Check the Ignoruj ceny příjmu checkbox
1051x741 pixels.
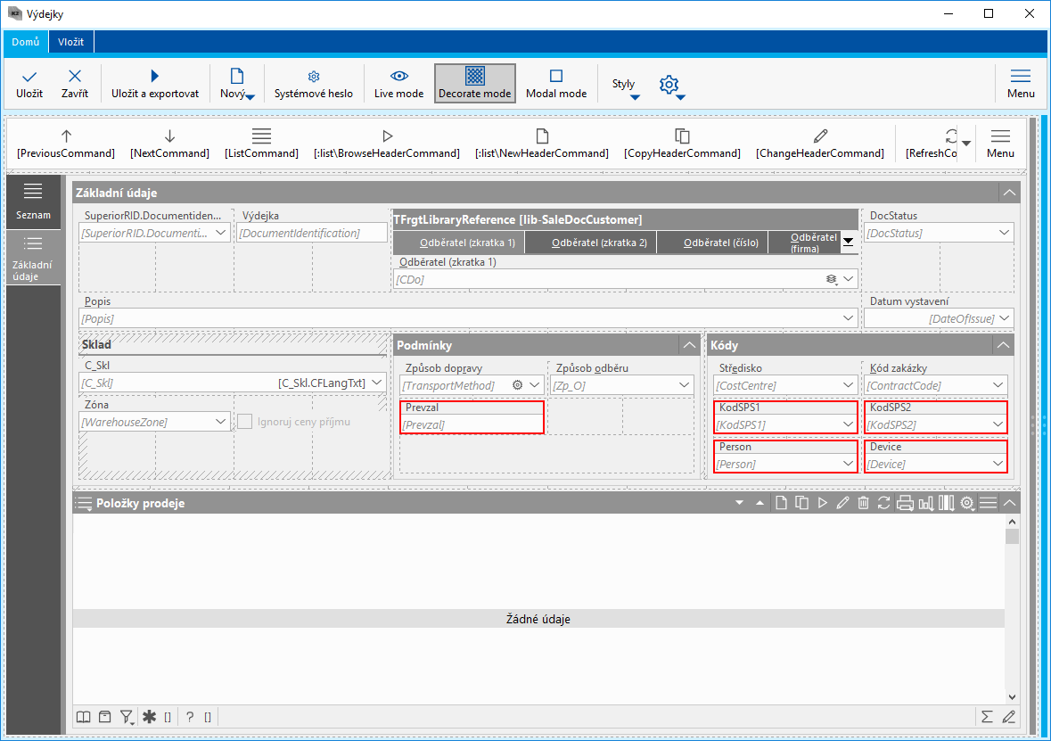[x=245, y=421]
